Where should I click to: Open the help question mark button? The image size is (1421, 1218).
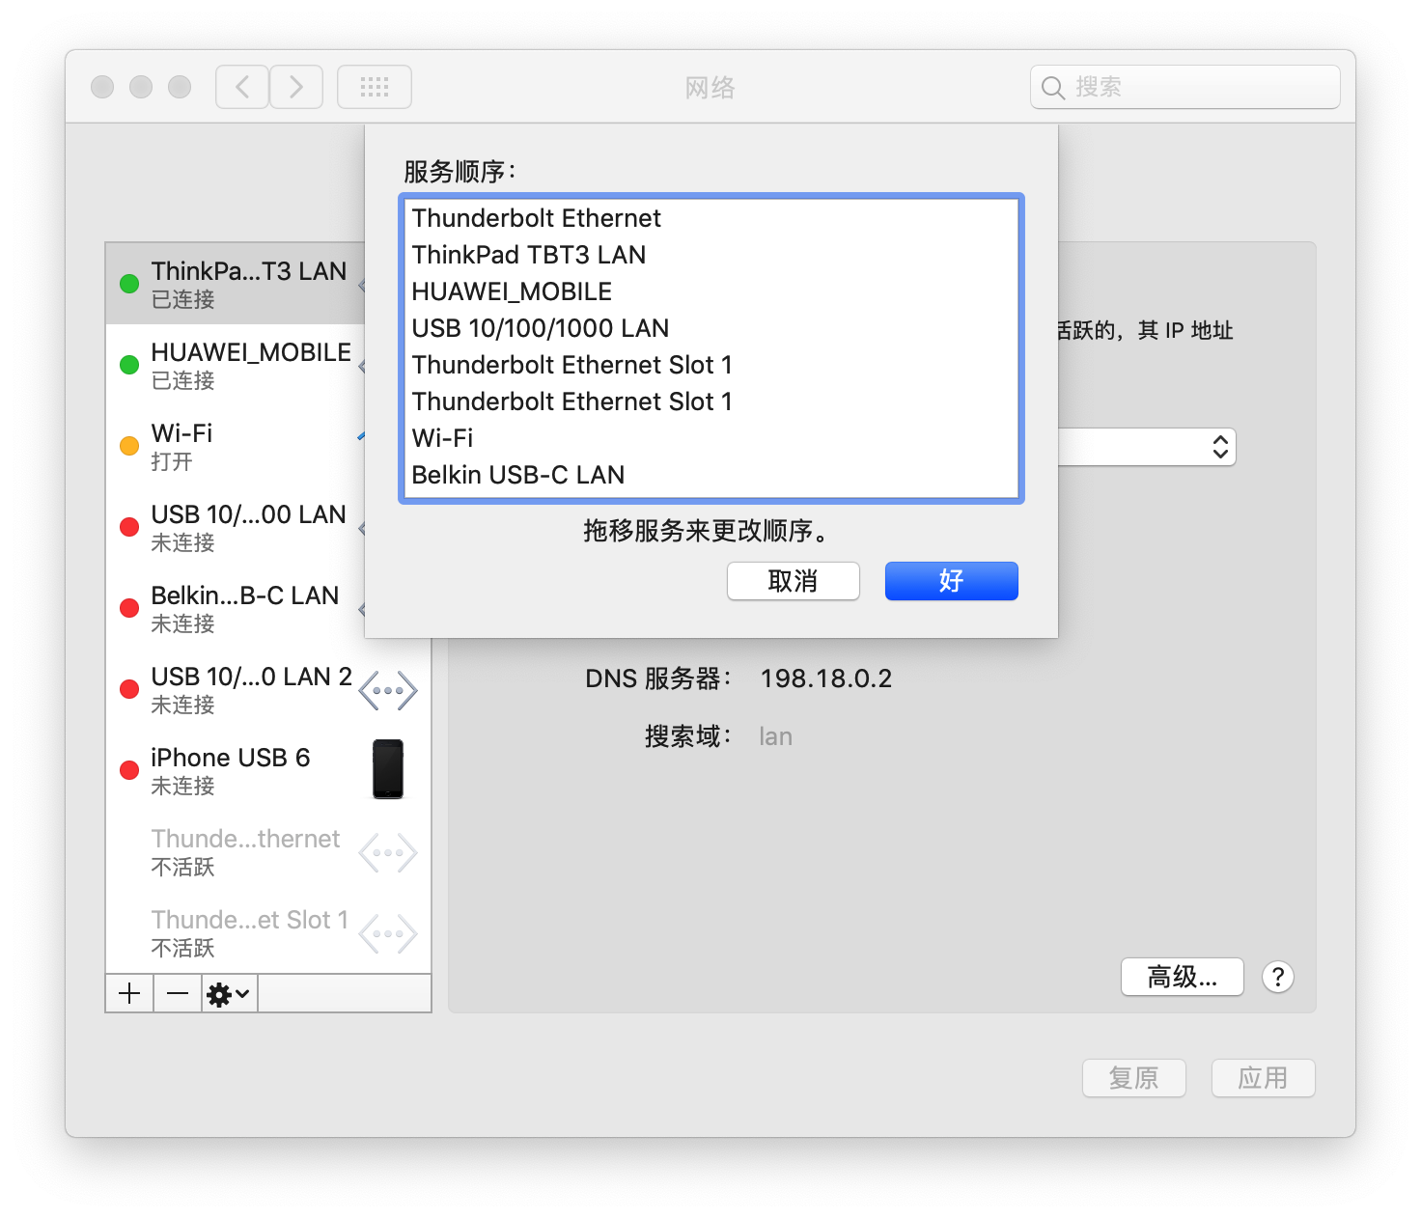click(x=1277, y=977)
